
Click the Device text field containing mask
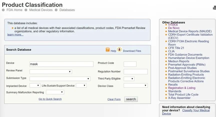pos(61,64)
